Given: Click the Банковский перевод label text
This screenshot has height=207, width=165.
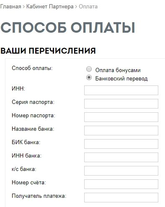Looking at the screenshot, I should (121, 78).
